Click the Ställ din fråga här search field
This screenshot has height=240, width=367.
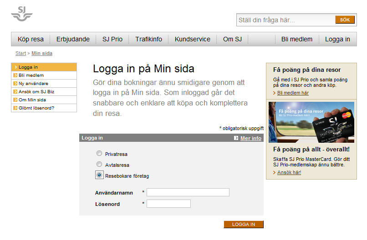[x=285, y=20]
